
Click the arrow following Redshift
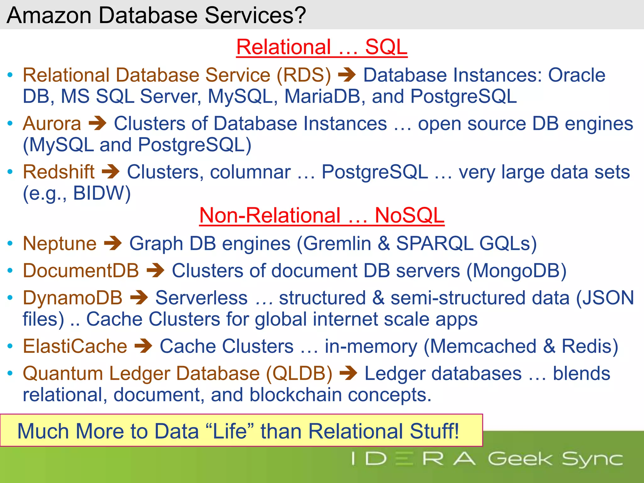(x=111, y=172)
